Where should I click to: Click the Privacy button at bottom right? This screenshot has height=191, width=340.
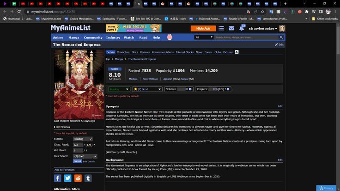tap(326, 188)
